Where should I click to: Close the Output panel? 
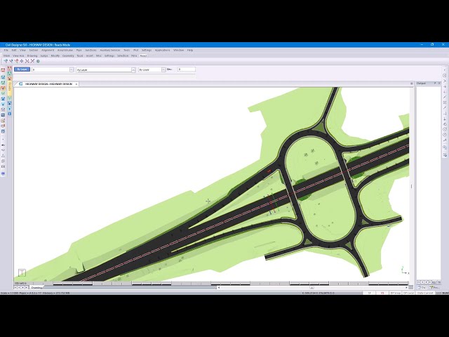[440, 83]
